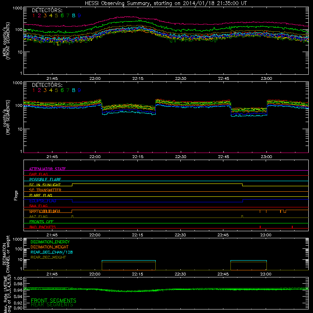Image resolution: width=313 pixels, height=313 pixels.
Task: Click detector number 2 in front segments legend
Action: click(x=40, y=16)
